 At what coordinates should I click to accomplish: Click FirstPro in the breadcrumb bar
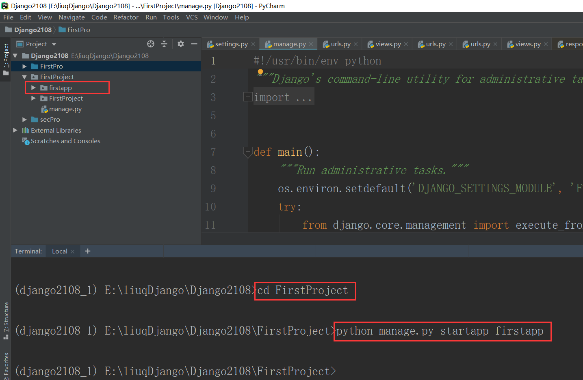pyautogui.click(x=78, y=30)
